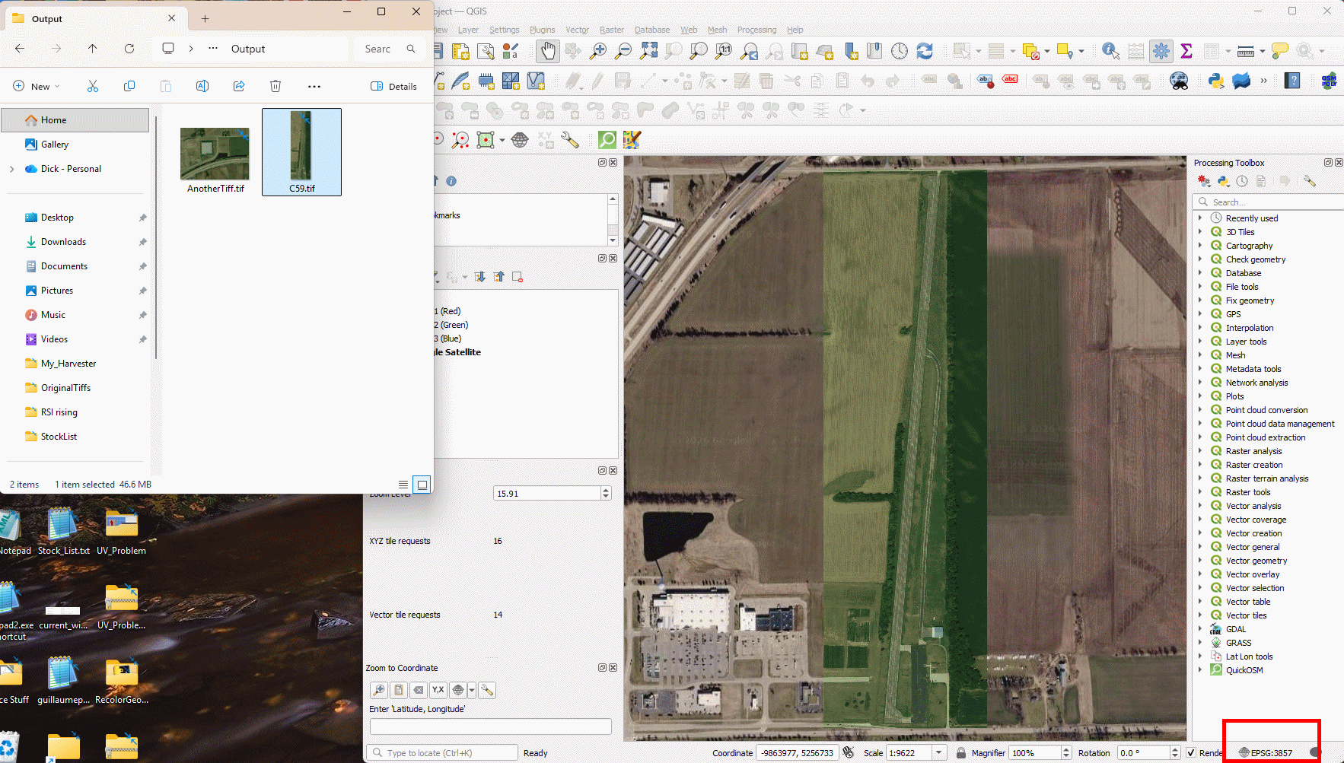Open the Plugins menu
Image resolution: width=1344 pixels, height=763 pixels.
(542, 30)
